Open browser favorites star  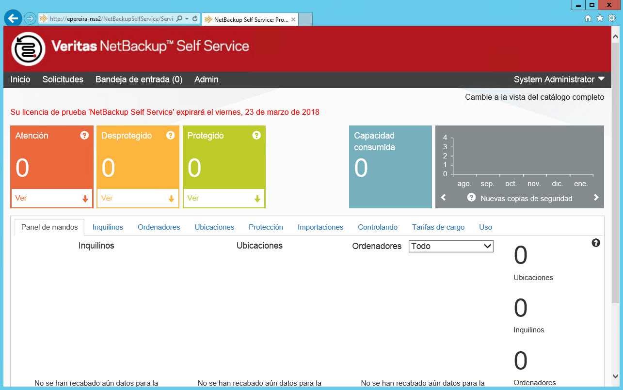click(600, 18)
